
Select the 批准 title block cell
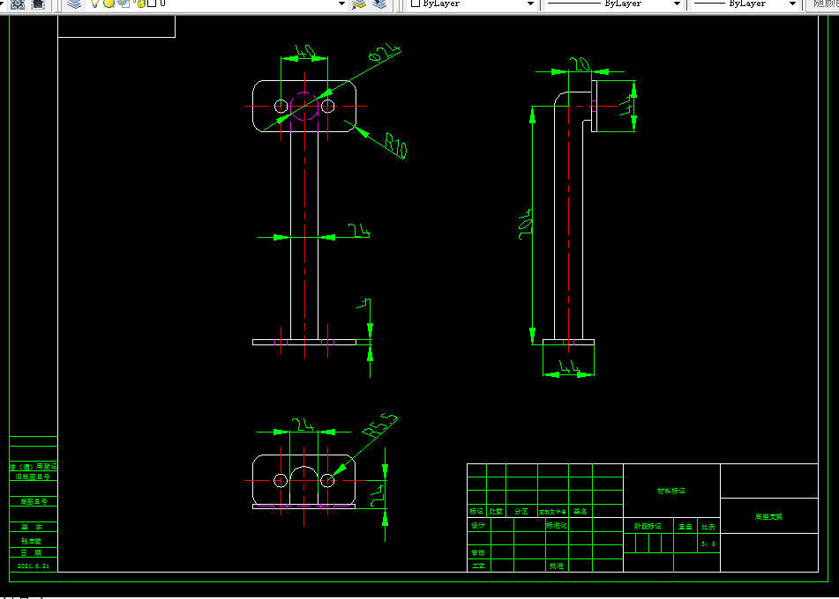coord(557,566)
